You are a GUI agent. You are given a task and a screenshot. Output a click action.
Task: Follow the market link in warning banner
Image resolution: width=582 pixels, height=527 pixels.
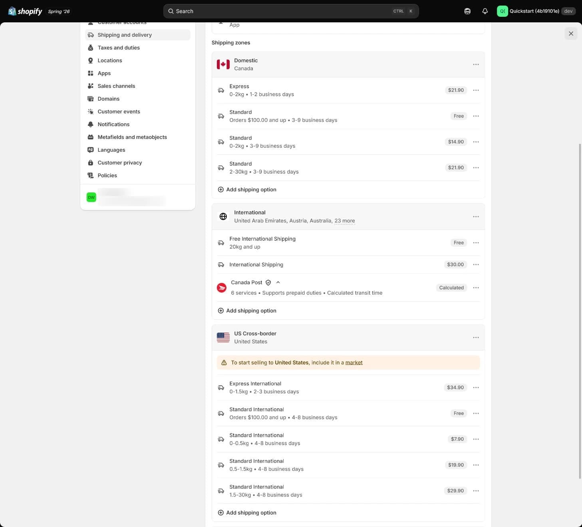click(x=354, y=363)
